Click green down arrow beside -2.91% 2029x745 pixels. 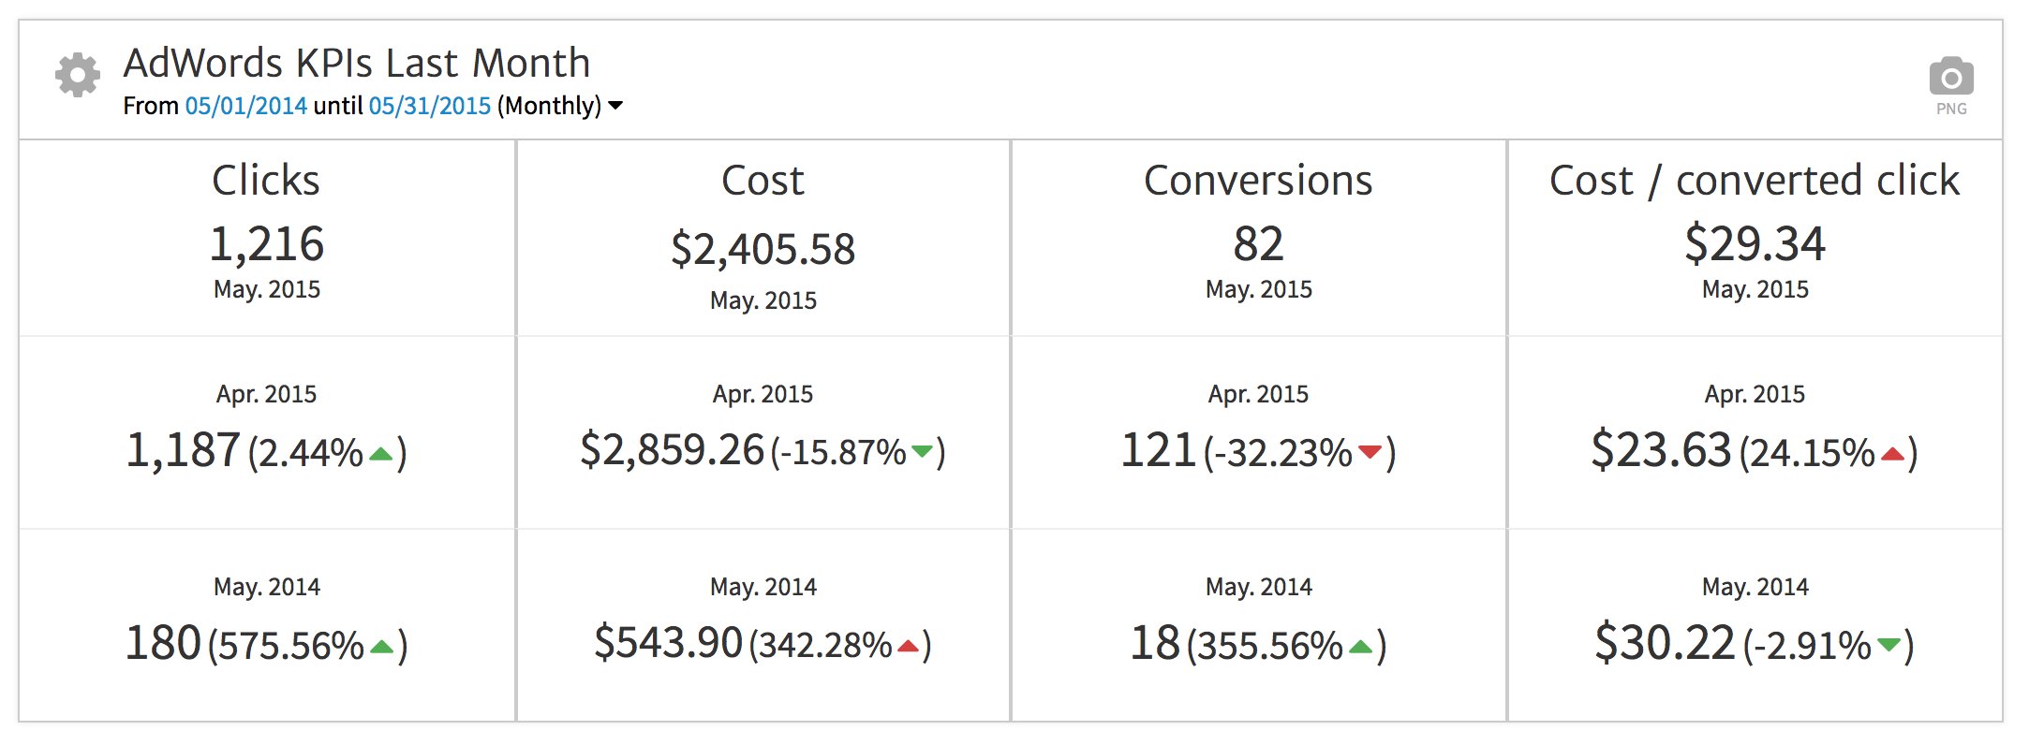click(x=1889, y=644)
